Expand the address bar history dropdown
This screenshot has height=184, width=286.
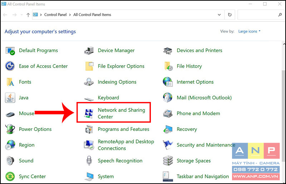(219, 15)
